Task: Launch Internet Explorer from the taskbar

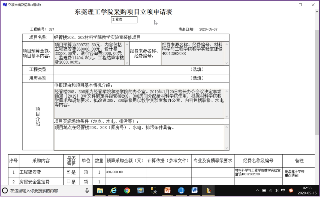Action: [113, 190]
